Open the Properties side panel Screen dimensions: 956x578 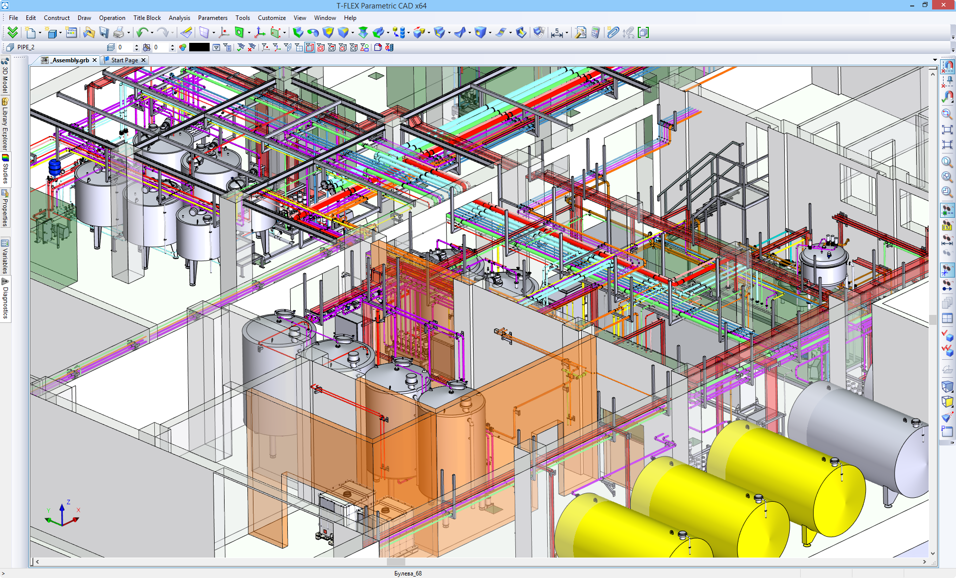[x=5, y=208]
